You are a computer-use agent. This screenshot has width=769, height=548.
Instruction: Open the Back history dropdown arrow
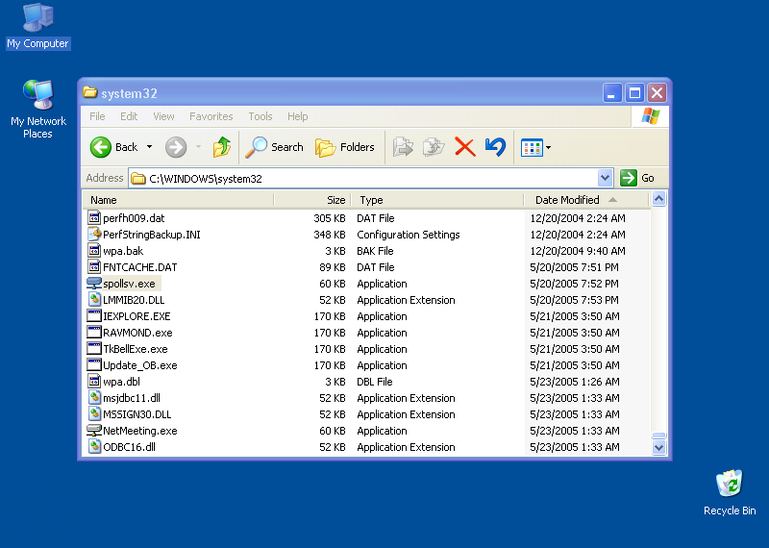tap(150, 147)
